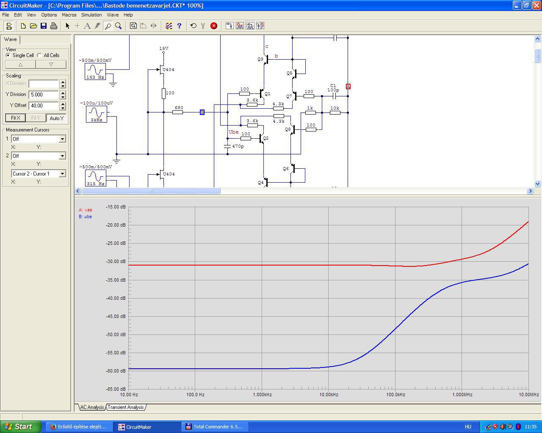Click the Step simulation wrench icon
This screenshot has width=542, height=433.
click(x=203, y=26)
